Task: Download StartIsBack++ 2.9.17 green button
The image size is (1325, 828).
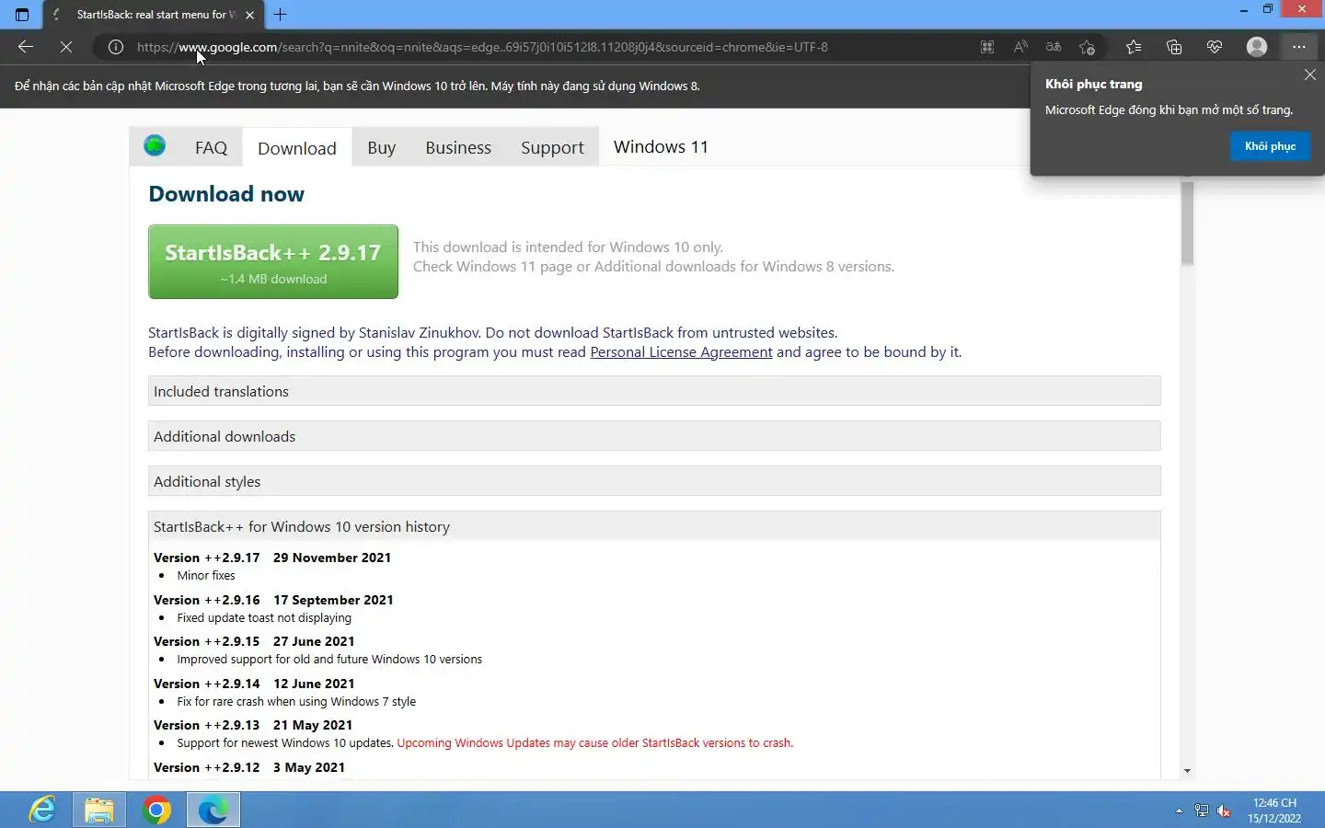Action: (273, 261)
